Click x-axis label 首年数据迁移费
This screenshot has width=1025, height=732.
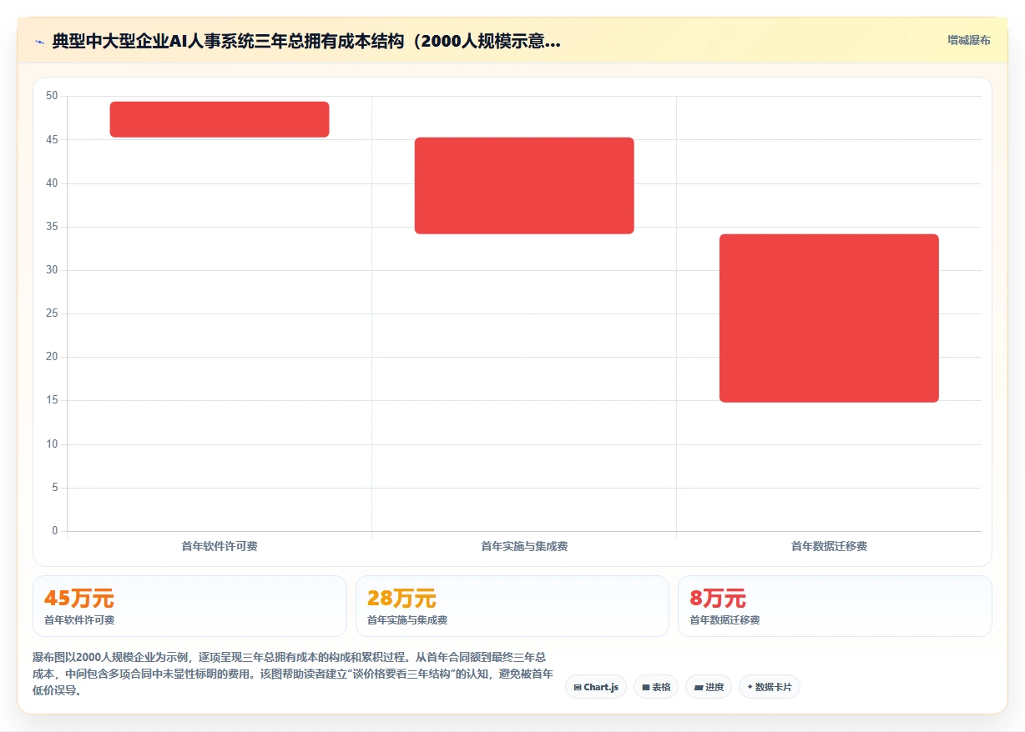tap(829, 546)
